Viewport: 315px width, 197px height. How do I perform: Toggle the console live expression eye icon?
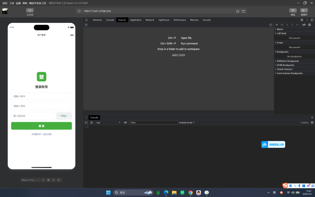click(125, 123)
